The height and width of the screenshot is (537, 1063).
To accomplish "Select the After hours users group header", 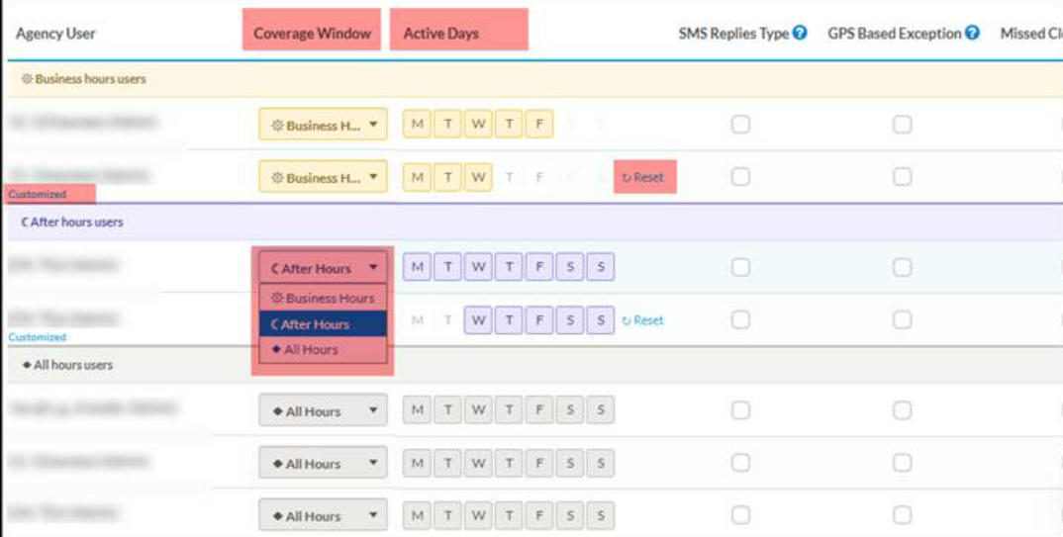I will (x=534, y=223).
